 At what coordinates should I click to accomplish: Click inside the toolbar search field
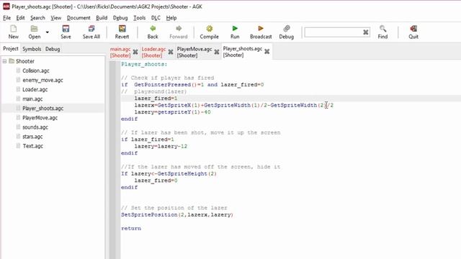coord(333,32)
